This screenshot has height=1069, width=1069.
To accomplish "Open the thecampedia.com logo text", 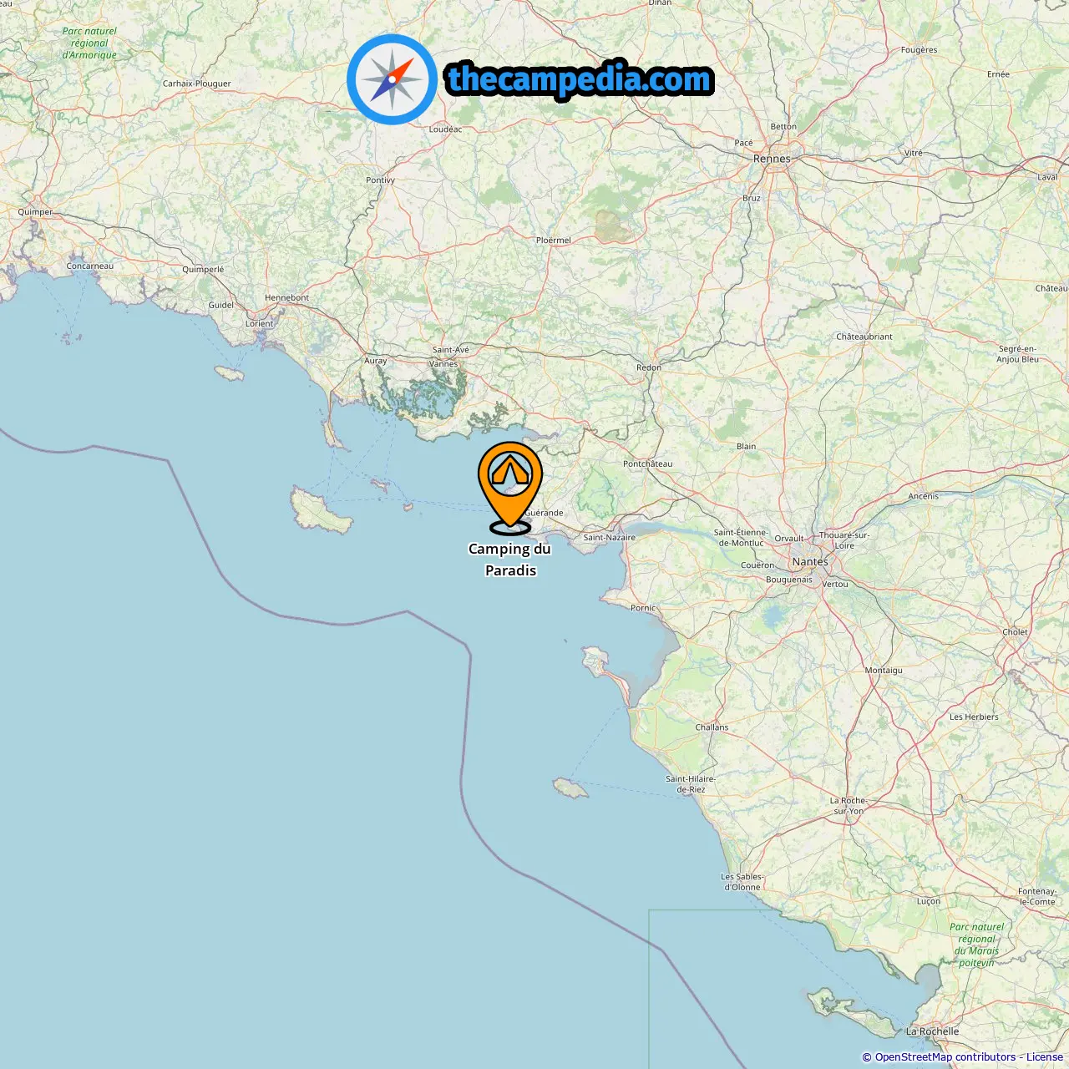I will click(580, 79).
